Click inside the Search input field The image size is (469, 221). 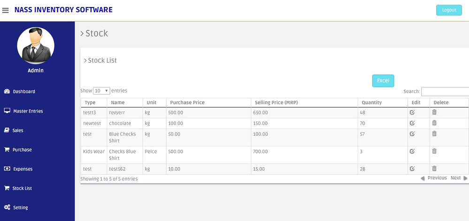(445, 92)
